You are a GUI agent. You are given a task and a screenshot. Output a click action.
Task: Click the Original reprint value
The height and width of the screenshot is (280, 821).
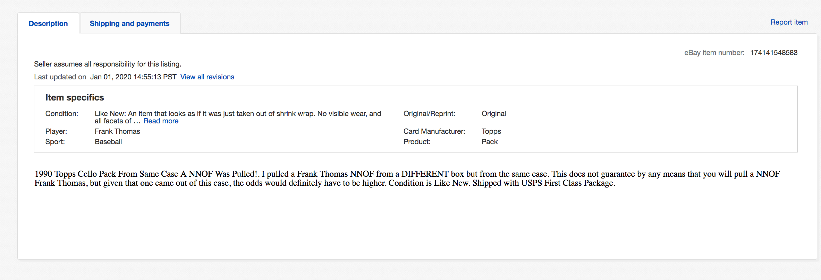click(x=493, y=114)
